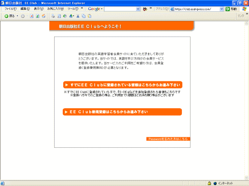The height and width of the screenshot is (186, 249).
Task: Click the Edit page document icon
Action: click(x=59, y=16)
